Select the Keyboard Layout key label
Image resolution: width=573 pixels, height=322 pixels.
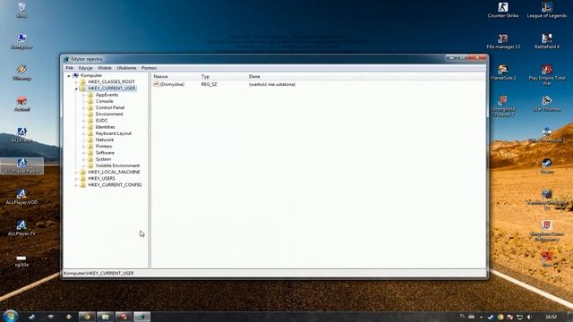114,133
